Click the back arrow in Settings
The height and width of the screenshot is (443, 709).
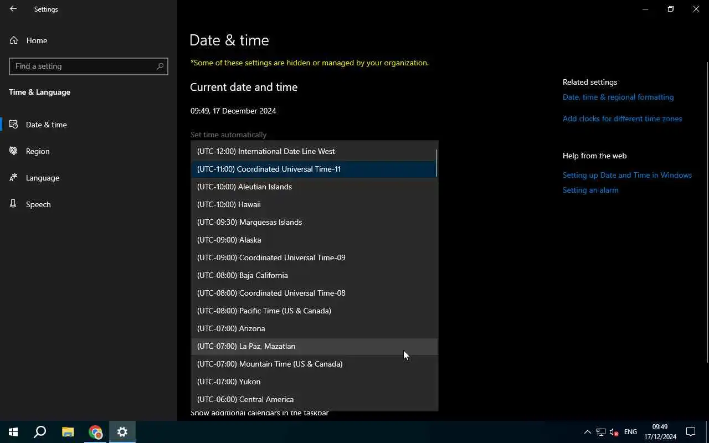click(13, 9)
